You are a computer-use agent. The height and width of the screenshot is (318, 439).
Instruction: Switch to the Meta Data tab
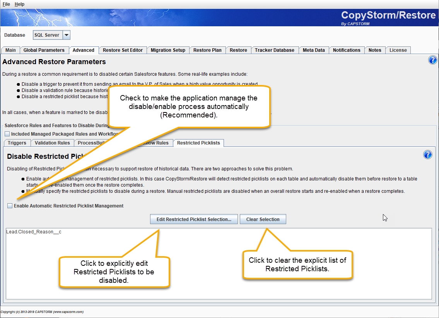(314, 50)
